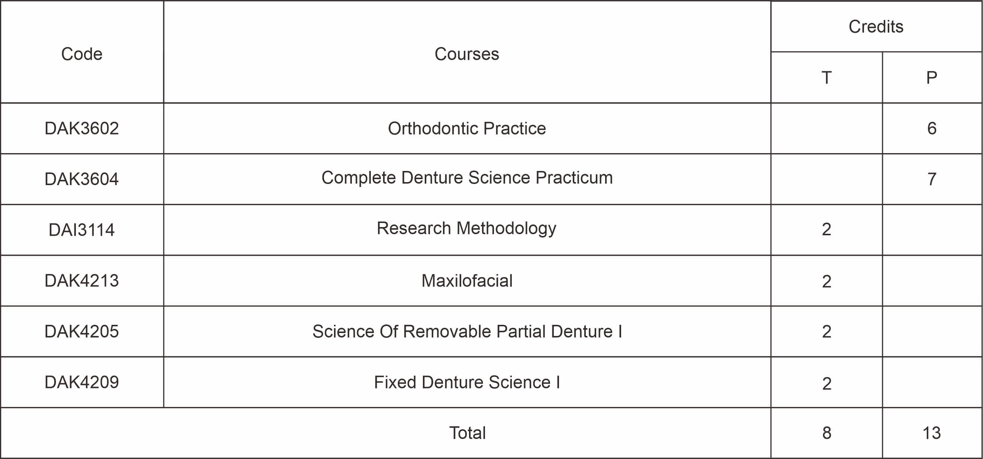Click course code DAK3602
Image resolution: width=983 pixels, height=459 pixels.
[82, 129]
